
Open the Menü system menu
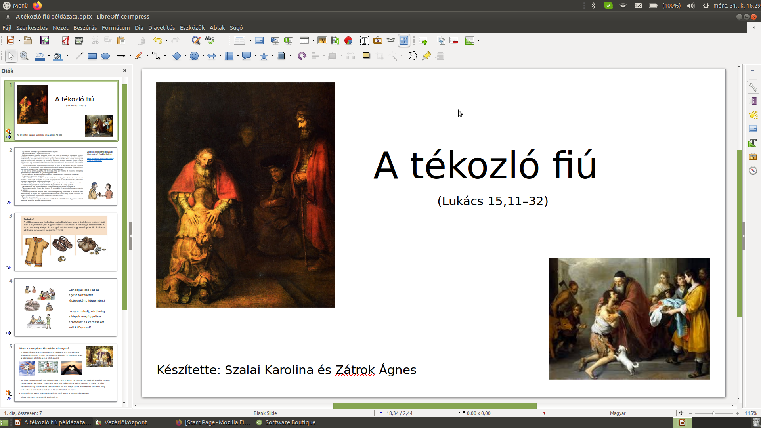coord(16,6)
